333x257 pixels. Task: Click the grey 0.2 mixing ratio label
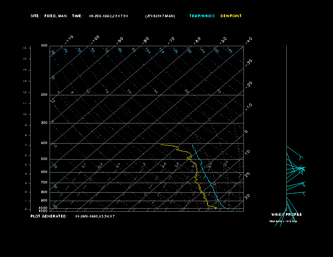(100, 165)
